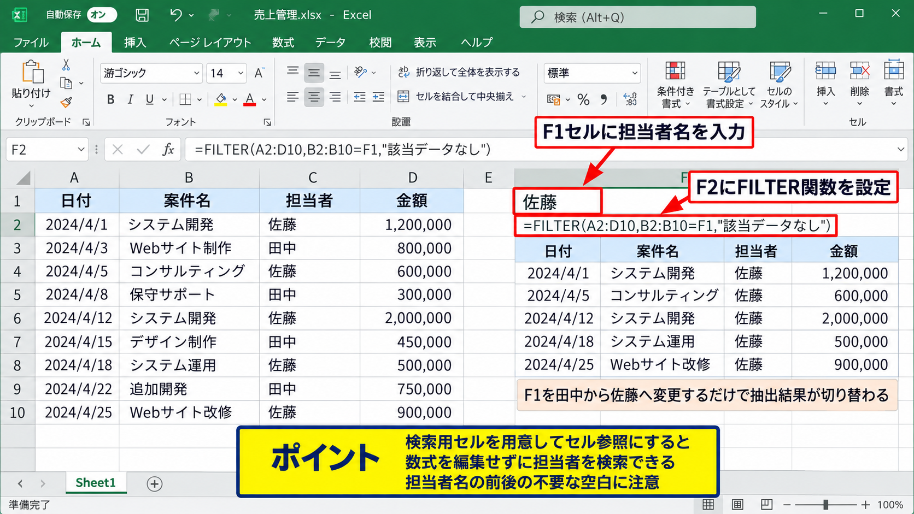Image resolution: width=914 pixels, height=514 pixels.
Task: Click the zoom slider handle
Action: pos(826,505)
